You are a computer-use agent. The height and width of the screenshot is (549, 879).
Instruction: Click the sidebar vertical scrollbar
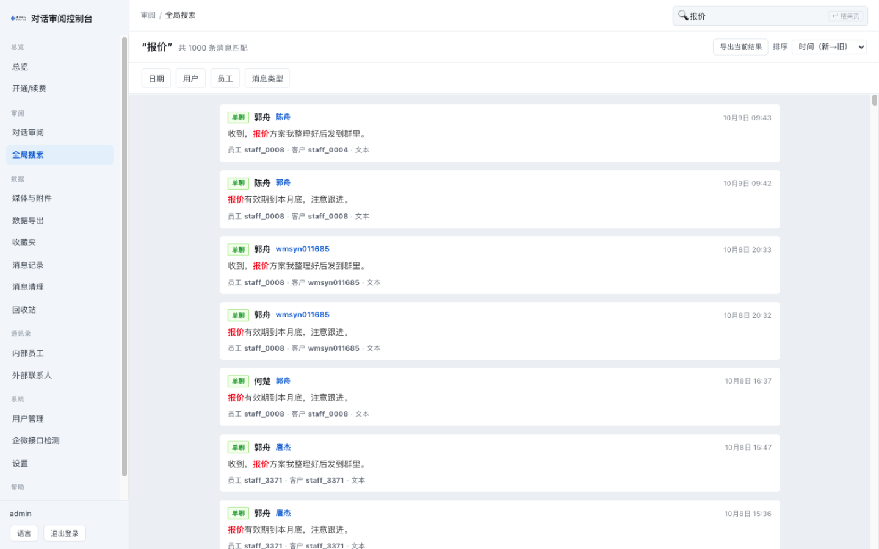pos(125,256)
